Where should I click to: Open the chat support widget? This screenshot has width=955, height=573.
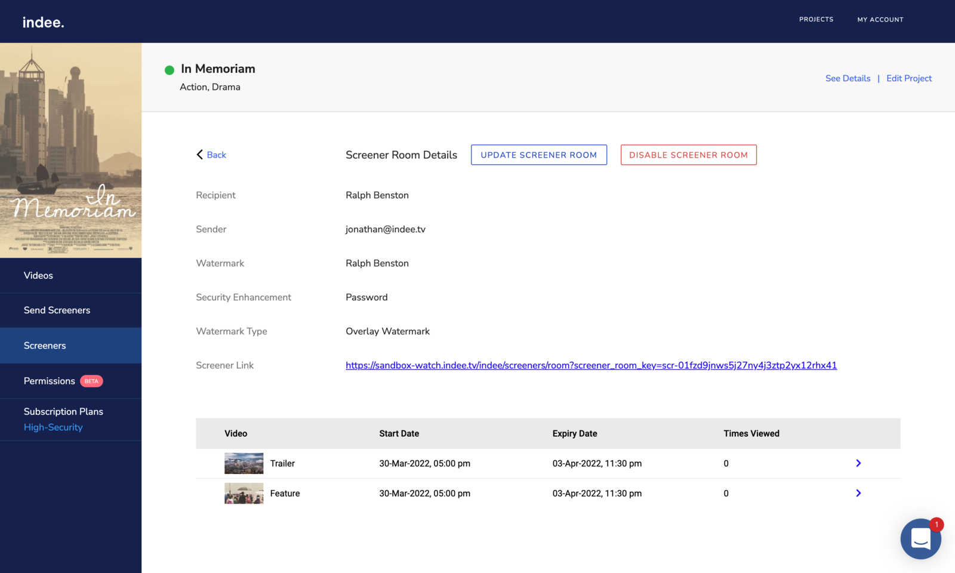click(x=920, y=538)
